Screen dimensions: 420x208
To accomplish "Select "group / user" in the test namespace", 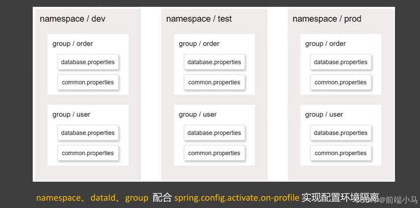I will [197, 114].
